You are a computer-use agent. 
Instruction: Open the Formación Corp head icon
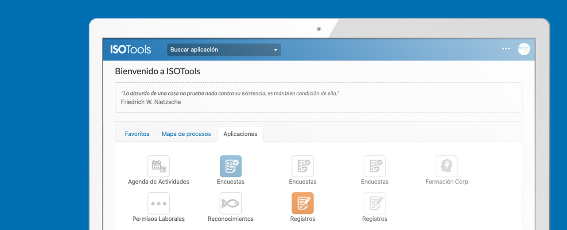click(447, 166)
